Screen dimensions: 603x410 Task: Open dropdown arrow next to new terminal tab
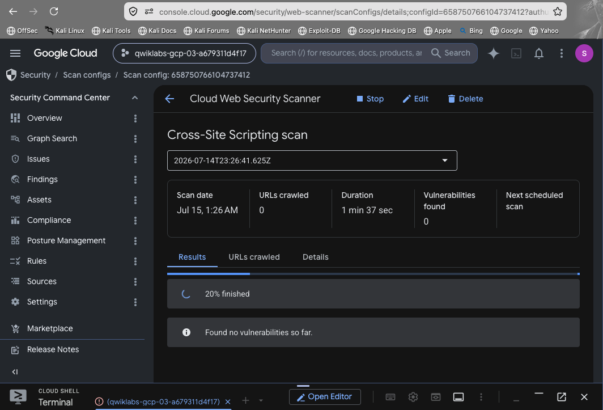pos(261,401)
